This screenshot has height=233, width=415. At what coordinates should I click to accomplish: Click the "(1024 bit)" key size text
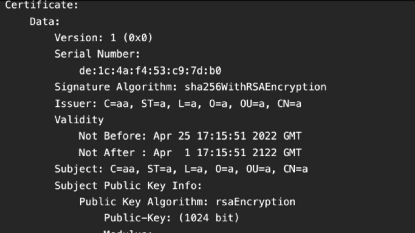click(x=209, y=218)
